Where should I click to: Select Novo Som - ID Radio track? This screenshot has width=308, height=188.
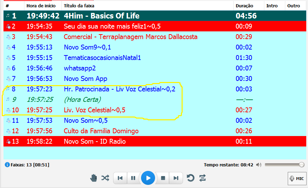(x=155, y=141)
